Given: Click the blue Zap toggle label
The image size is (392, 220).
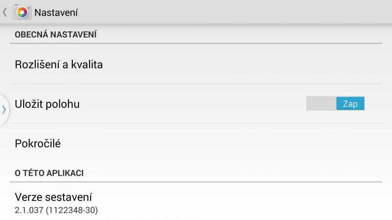Looking at the screenshot, I should pos(350,104).
